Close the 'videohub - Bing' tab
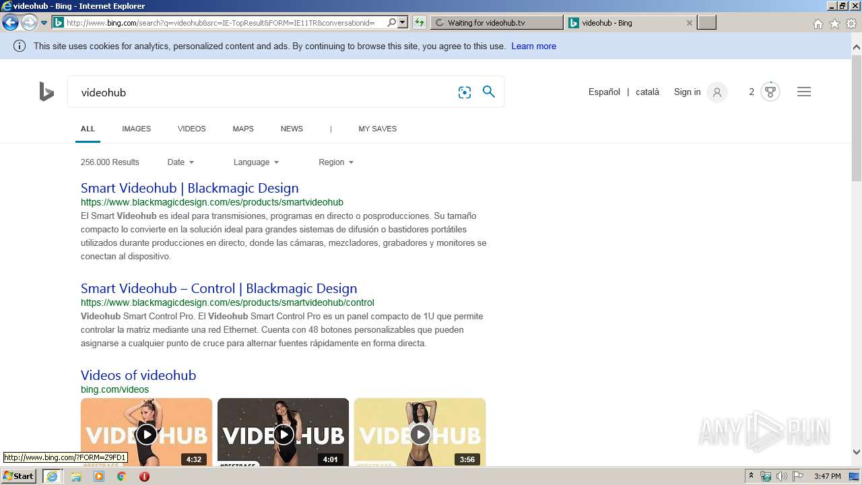The image size is (862, 485). click(689, 22)
